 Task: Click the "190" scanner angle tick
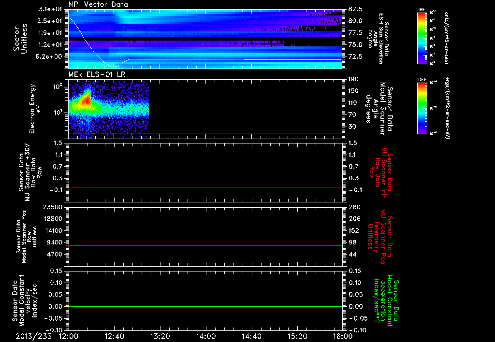click(x=353, y=79)
